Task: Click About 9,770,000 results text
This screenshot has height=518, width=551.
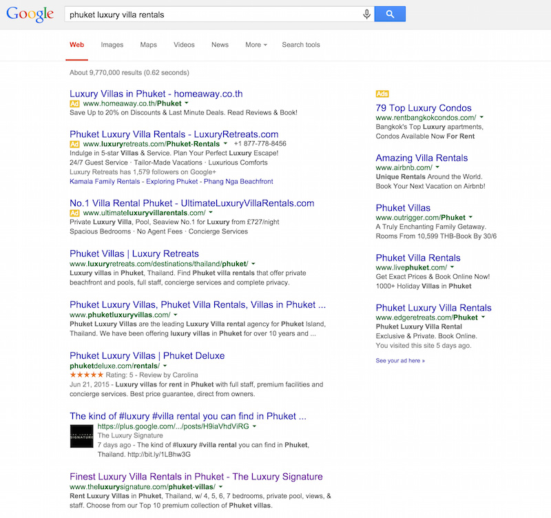Action: point(129,72)
